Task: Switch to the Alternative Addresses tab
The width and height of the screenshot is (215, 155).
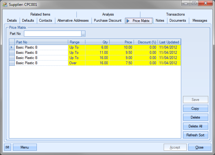Action: click(x=73, y=20)
